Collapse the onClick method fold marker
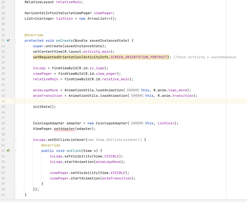This screenshot has height=202, width=247. pyautogui.click(x=15, y=151)
